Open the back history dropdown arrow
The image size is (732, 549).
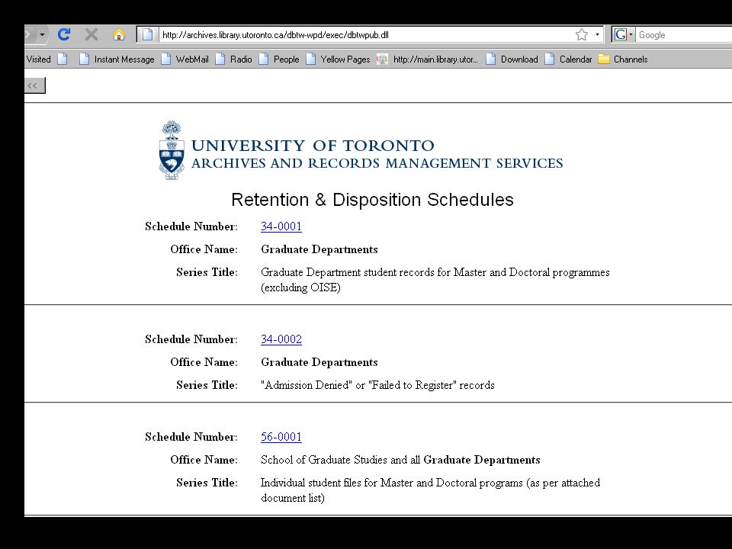[x=42, y=34]
